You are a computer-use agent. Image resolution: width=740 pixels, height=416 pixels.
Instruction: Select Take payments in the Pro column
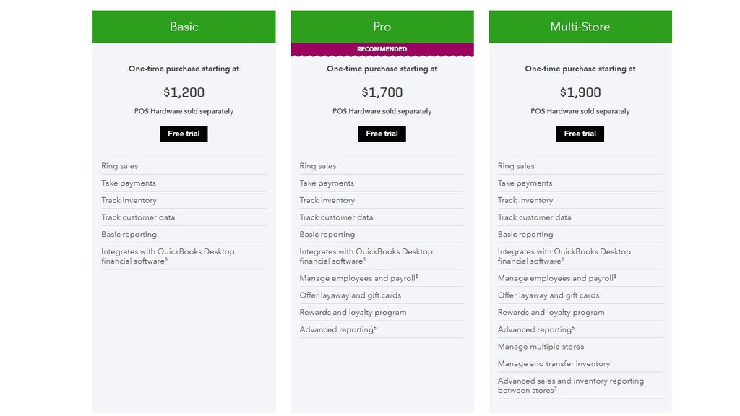[327, 183]
